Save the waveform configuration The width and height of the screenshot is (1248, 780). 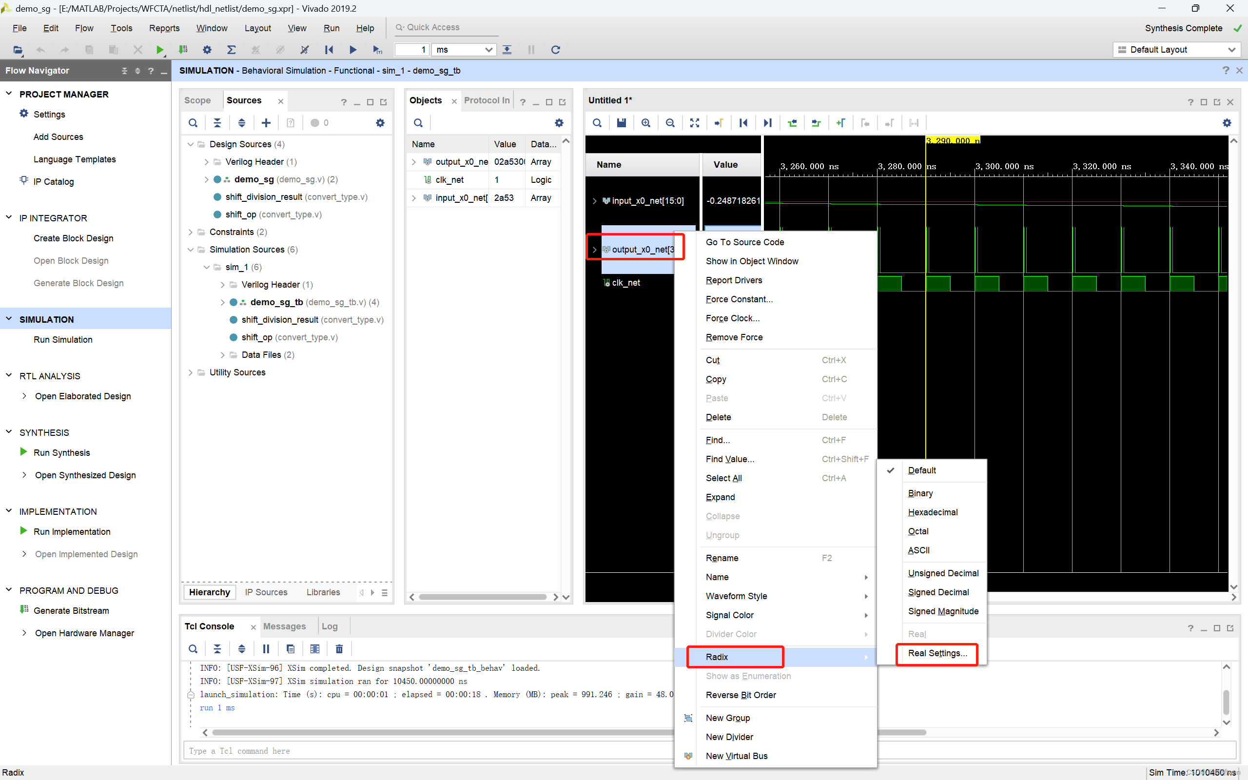point(621,123)
